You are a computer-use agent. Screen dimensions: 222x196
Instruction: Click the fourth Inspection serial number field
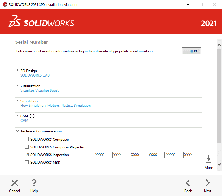(156, 155)
